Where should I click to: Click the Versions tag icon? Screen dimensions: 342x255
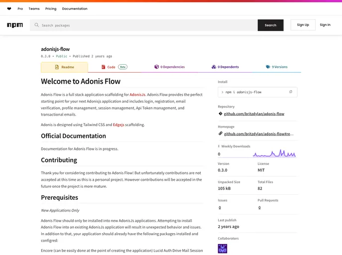(x=268, y=67)
